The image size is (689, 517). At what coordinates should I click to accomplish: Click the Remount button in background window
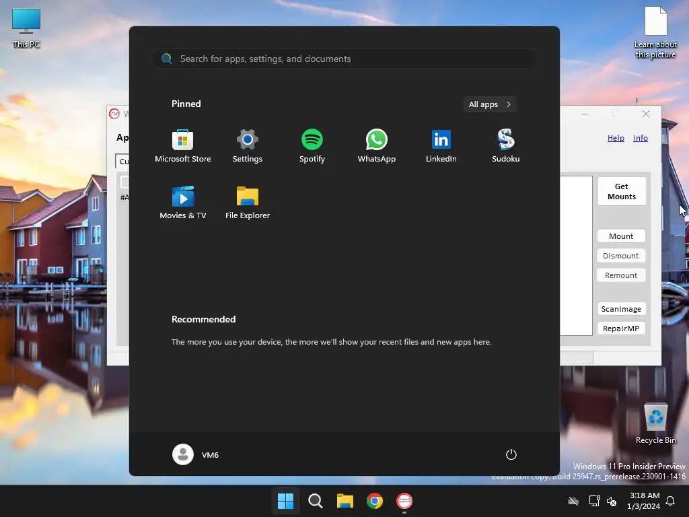point(621,275)
